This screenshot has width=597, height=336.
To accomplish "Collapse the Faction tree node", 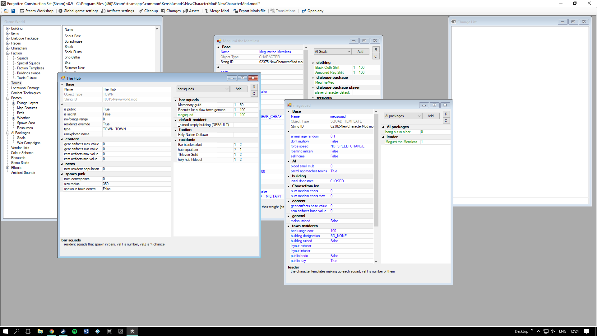I will click(x=8, y=53).
